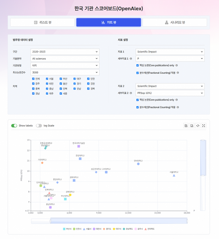Click info icon next to first Core publications only
Viewport: 219px width, 239px height.
[177, 65]
